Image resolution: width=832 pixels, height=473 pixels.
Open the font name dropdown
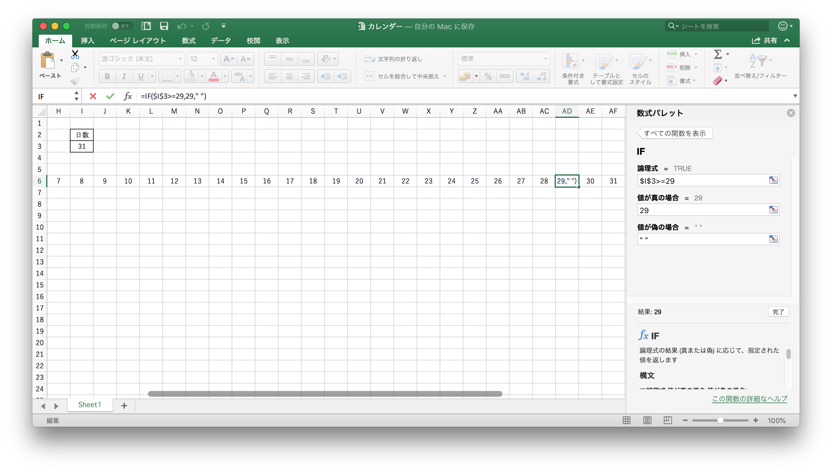click(180, 59)
